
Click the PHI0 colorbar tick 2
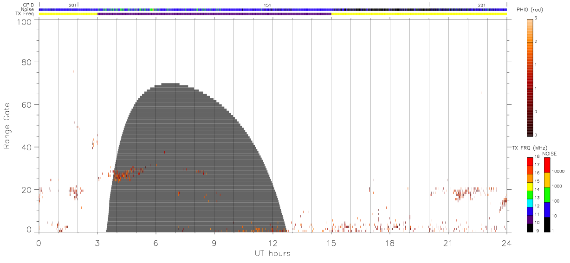click(x=536, y=42)
